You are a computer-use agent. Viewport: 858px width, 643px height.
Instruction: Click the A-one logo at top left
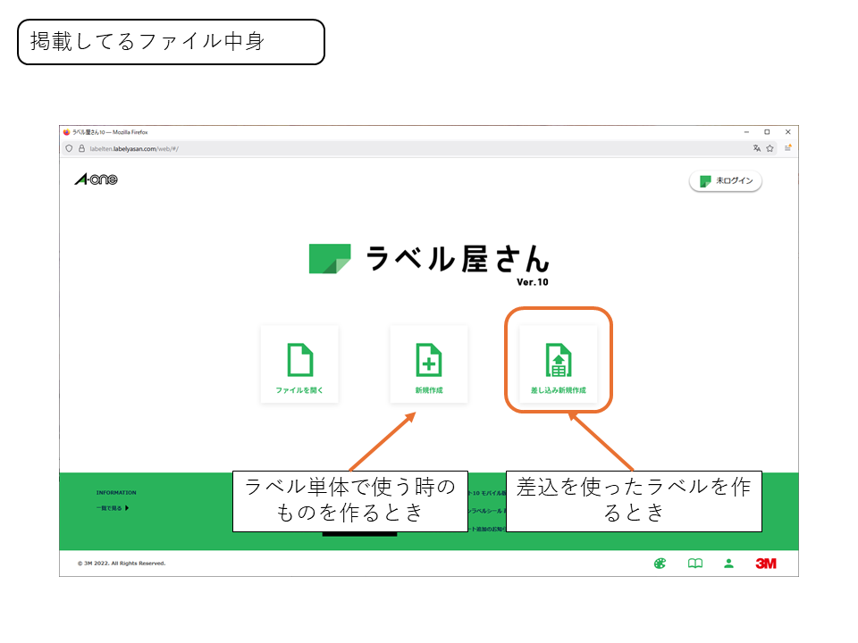click(96, 180)
